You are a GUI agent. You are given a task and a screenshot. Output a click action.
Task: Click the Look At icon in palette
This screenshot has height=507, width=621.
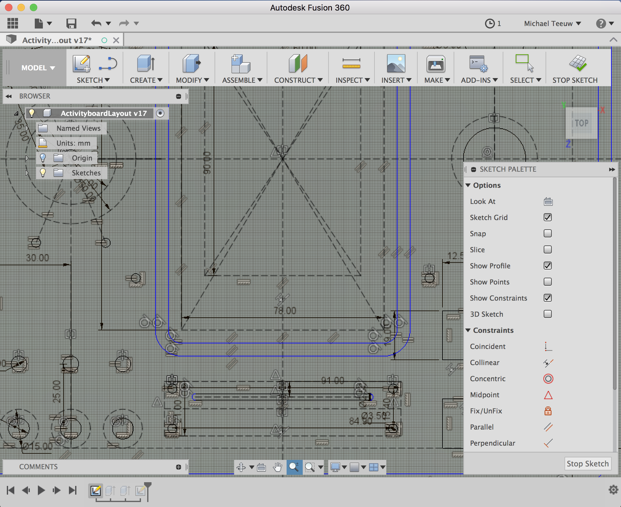coord(548,202)
